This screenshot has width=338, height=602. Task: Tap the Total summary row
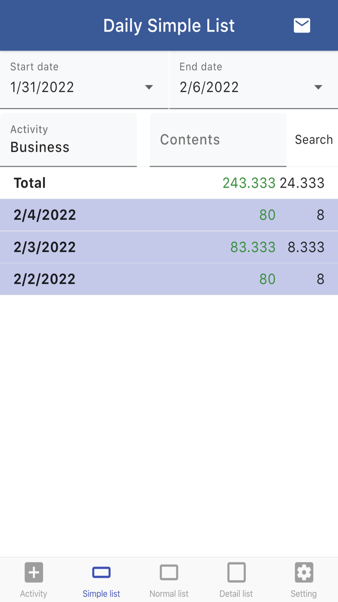click(x=169, y=183)
